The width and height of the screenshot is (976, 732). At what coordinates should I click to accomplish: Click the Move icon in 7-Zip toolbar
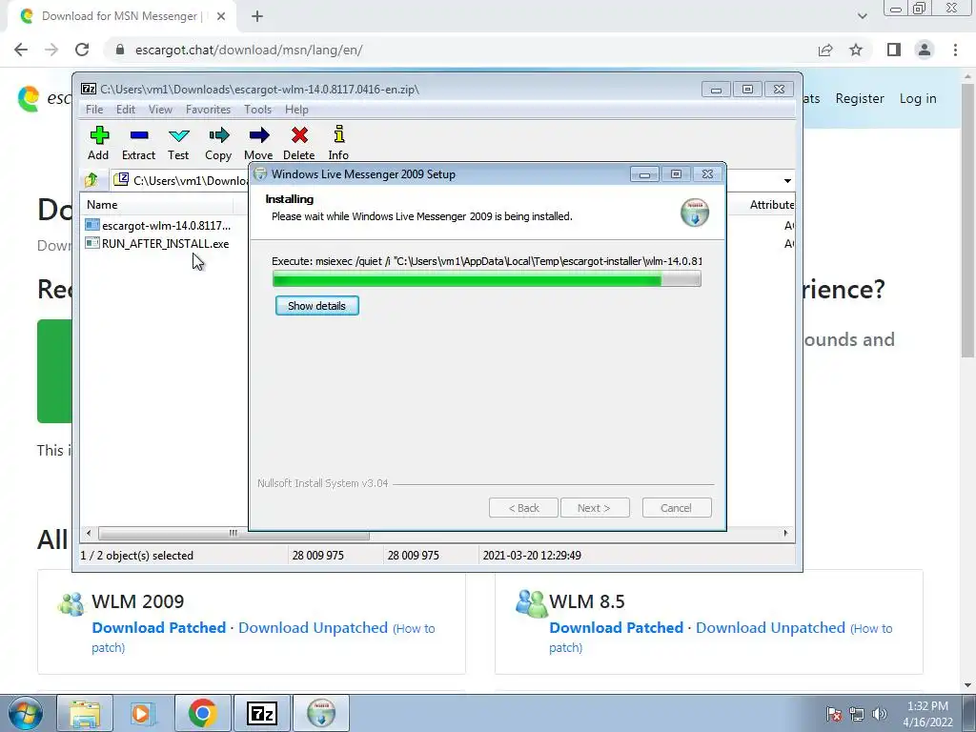point(258,143)
